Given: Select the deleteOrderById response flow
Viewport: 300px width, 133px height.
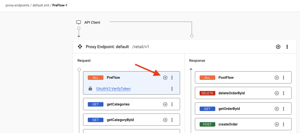Looking at the screenshot, I should pos(243,93).
